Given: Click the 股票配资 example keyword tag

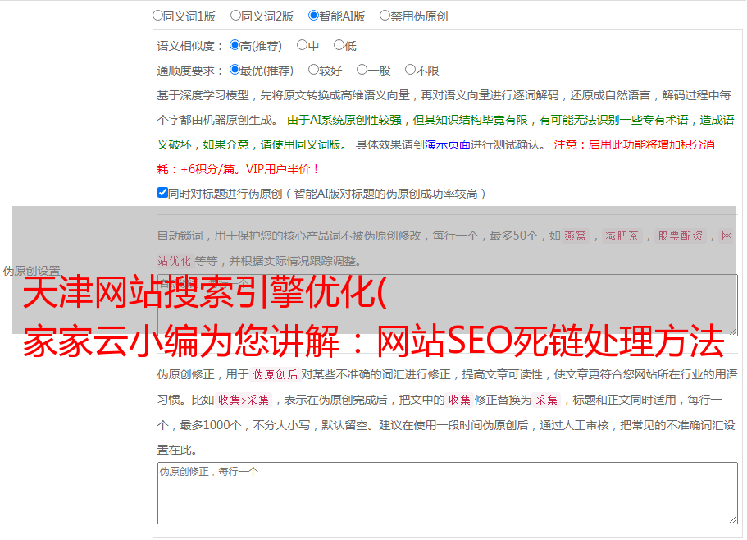Looking at the screenshot, I should (680, 236).
